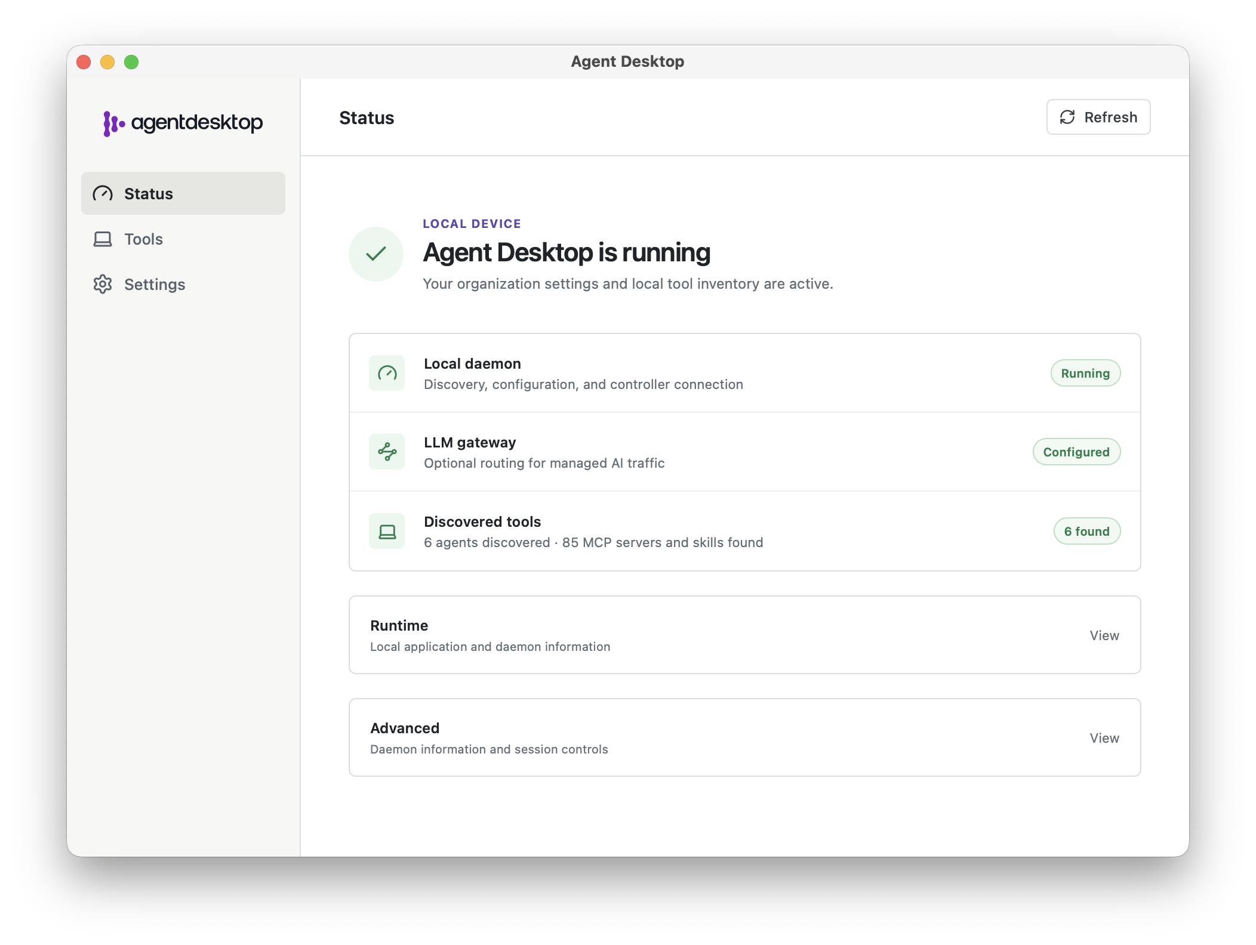Click the agentdesktop purple logo

[183, 123]
